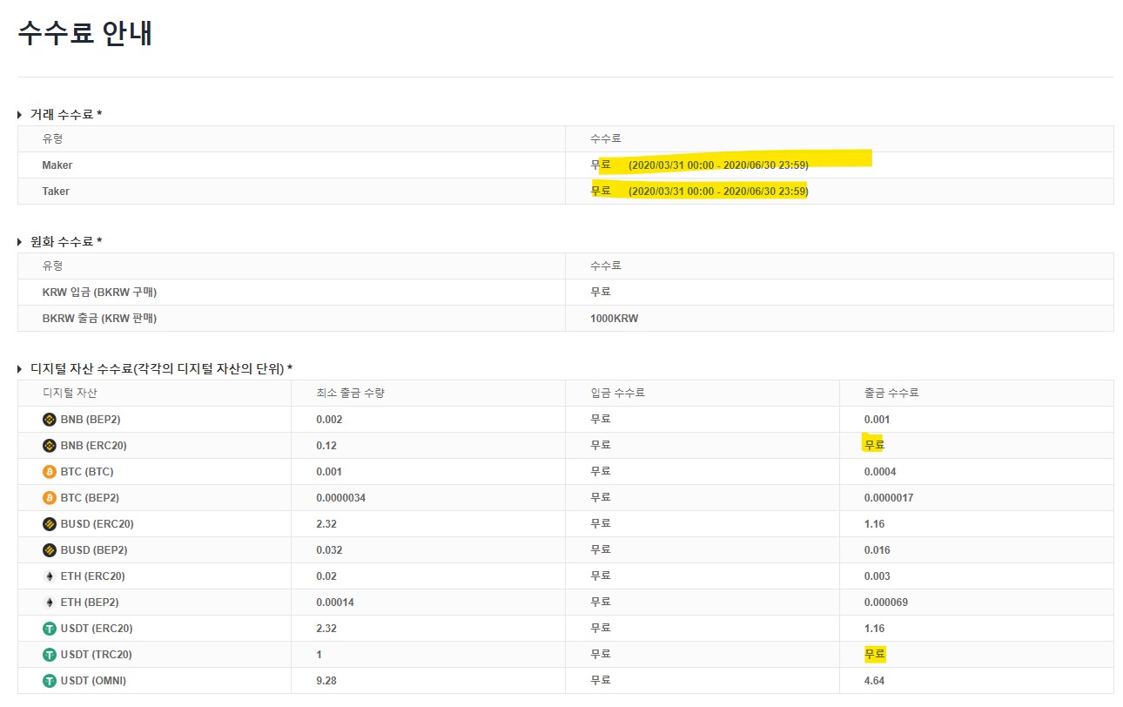The width and height of the screenshot is (1123, 707).
Task: Click highlighted 무료 withdrawal fee for USDT (TRC20)
Action: pyautogui.click(x=875, y=654)
